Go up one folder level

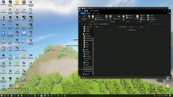click(89, 24)
